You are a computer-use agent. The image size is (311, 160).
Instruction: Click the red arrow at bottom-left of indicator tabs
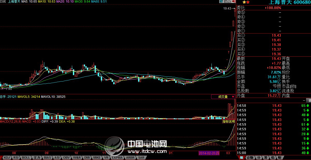click(1, 158)
